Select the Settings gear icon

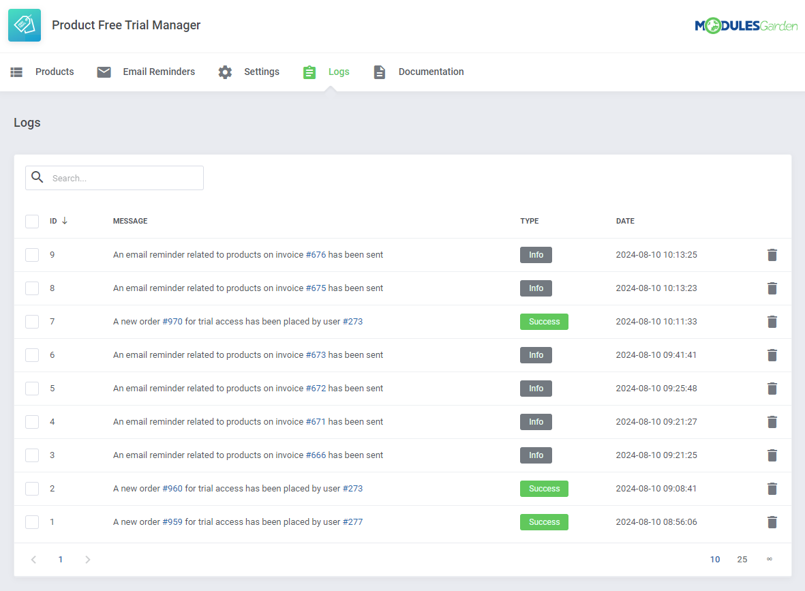[x=225, y=72]
